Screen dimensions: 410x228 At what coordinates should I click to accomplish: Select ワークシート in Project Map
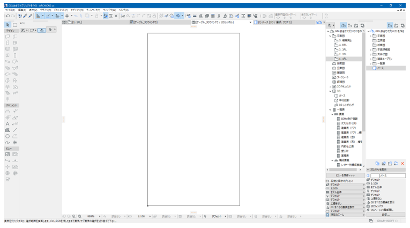pos(343,77)
